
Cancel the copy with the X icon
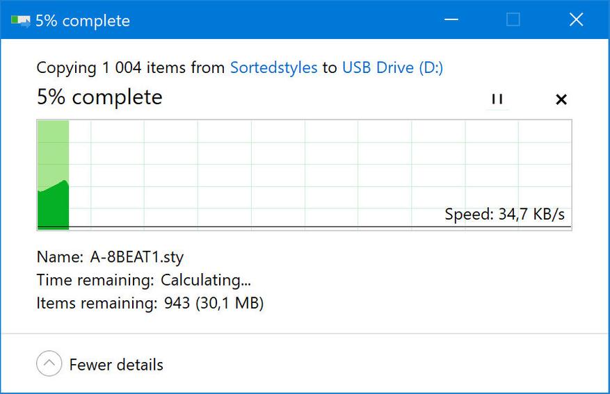coord(561,99)
